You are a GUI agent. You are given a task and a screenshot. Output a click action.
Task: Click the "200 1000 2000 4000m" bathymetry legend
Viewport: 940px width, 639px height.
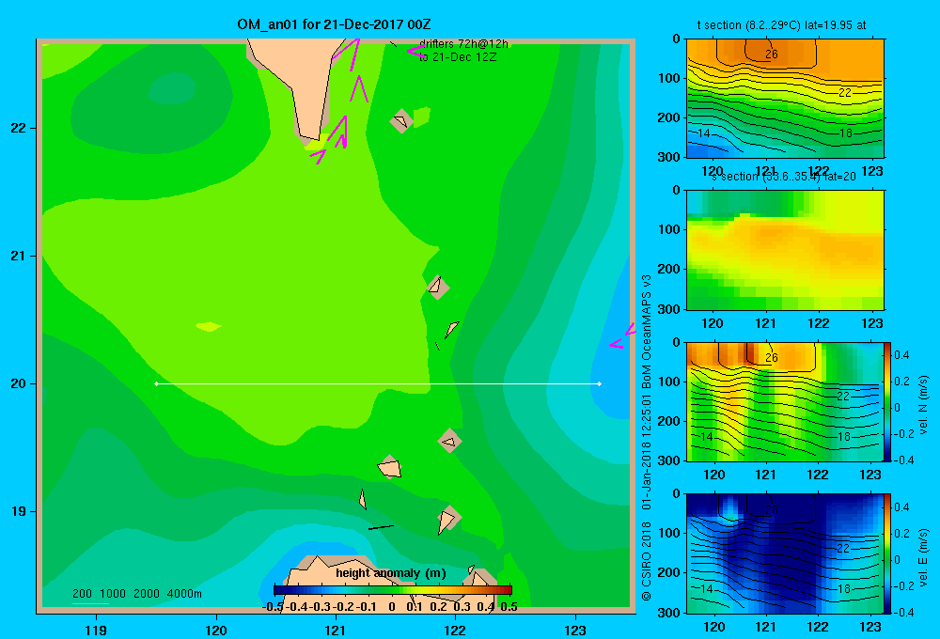(x=136, y=594)
